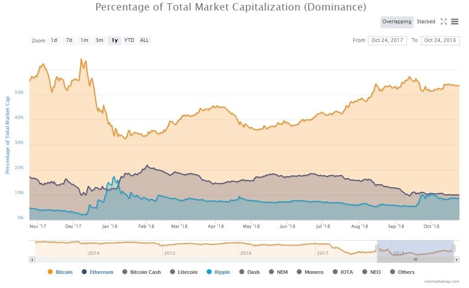This screenshot has width=469, height=288.
Task: Select the ALL zoom range
Action: pyautogui.click(x=144, y=40)
